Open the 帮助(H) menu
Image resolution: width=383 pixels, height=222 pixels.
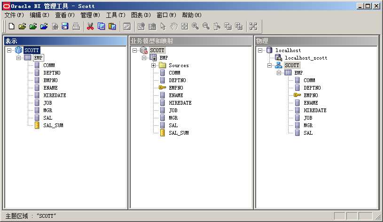192,15
